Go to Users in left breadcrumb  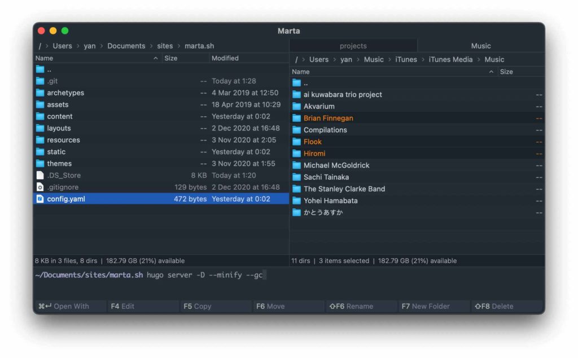click(62, 46)
